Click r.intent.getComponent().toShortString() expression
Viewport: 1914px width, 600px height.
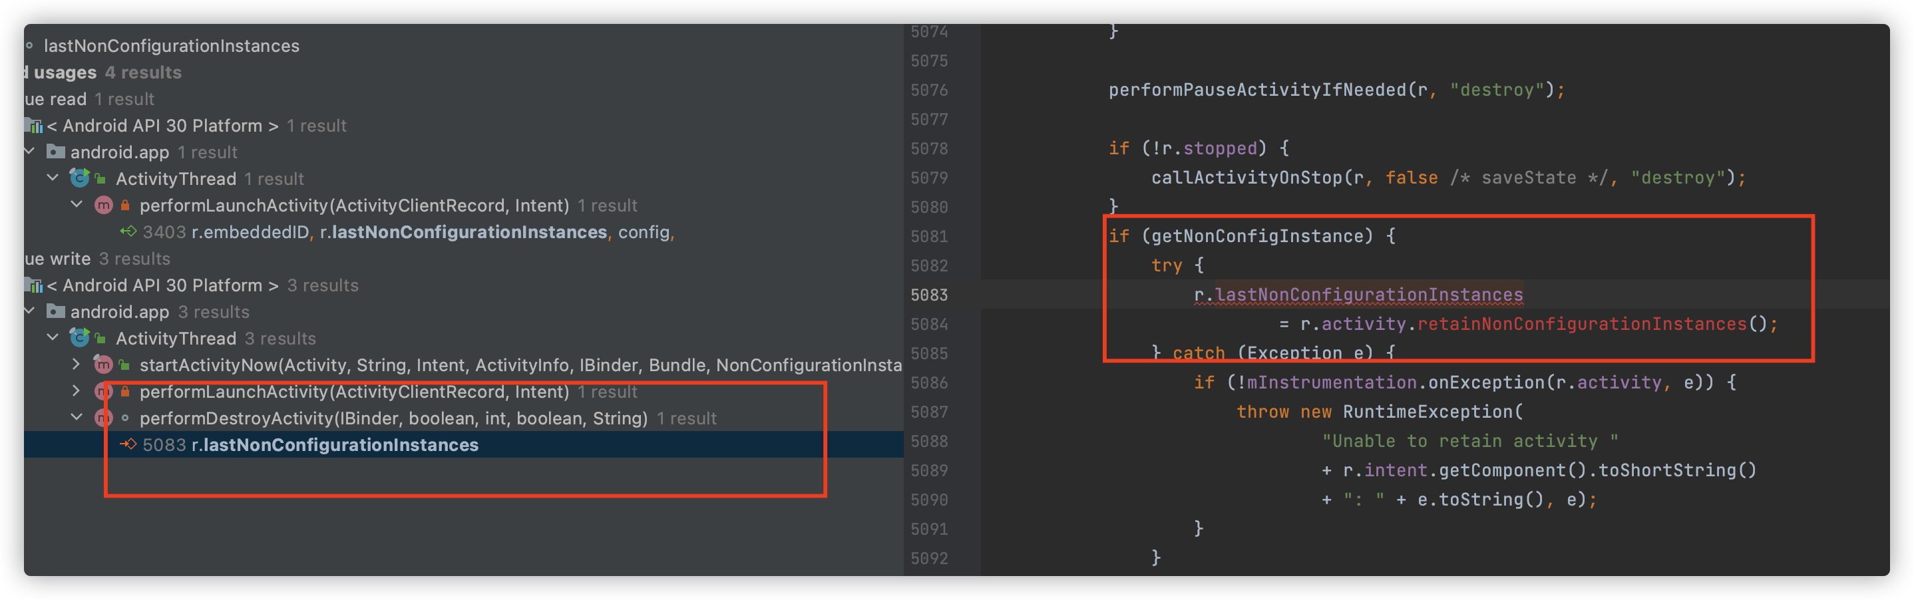coord(1549,470)
